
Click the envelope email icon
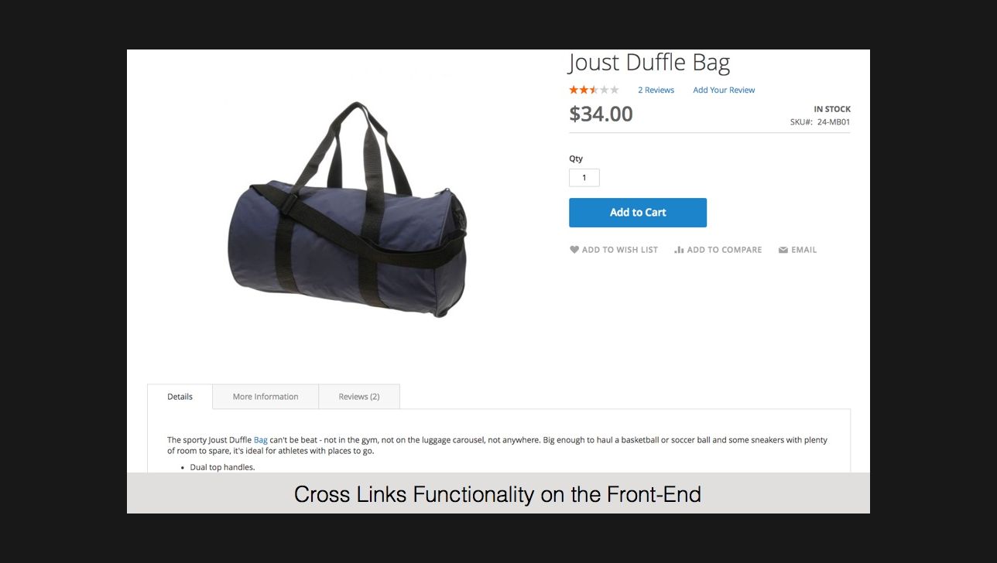pyautogui.click(x=783, y=250)
